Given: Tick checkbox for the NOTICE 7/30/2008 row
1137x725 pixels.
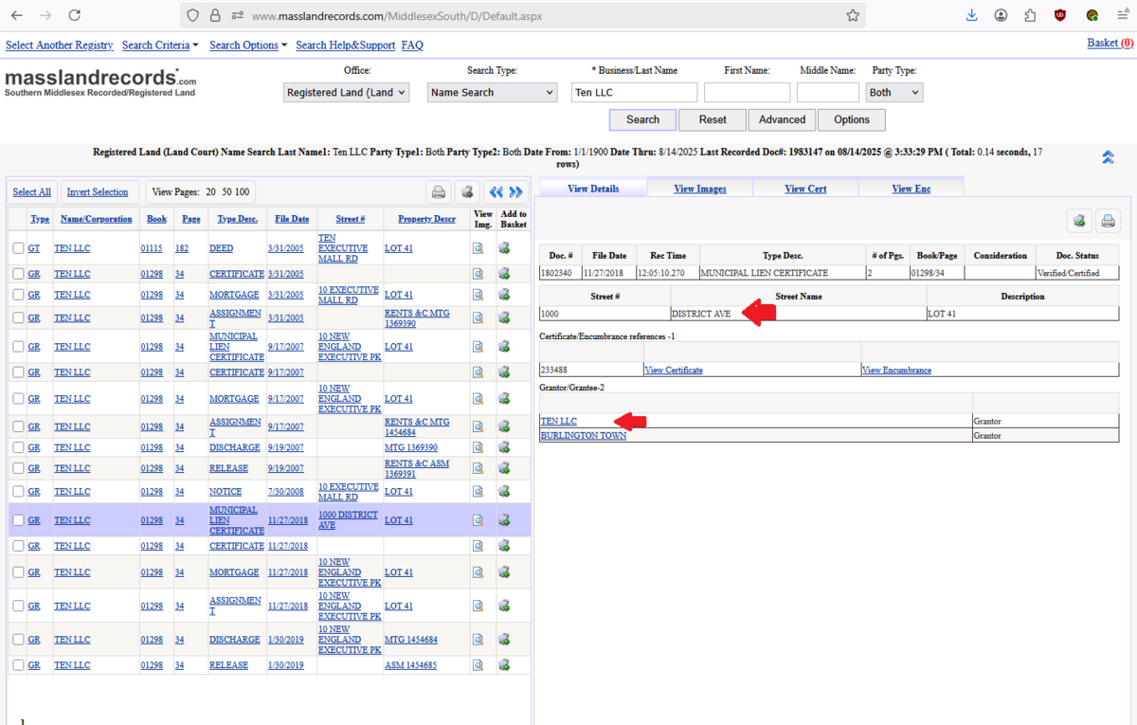Looking at the screenshot, I should pyautogui.click(x=18, y=492).
